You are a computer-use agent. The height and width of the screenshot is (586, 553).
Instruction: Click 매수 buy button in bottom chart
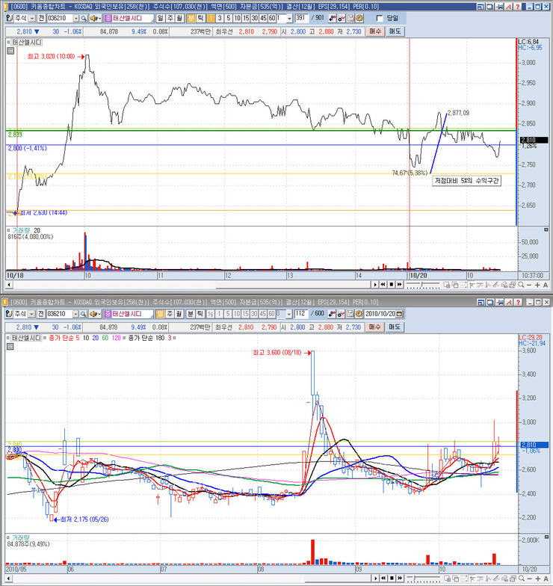375,327
